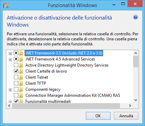The width and height of the screenshot is (145, 126).
Task: Click the Funzionalità Windows title bar icon
Action: coord(6,5)
